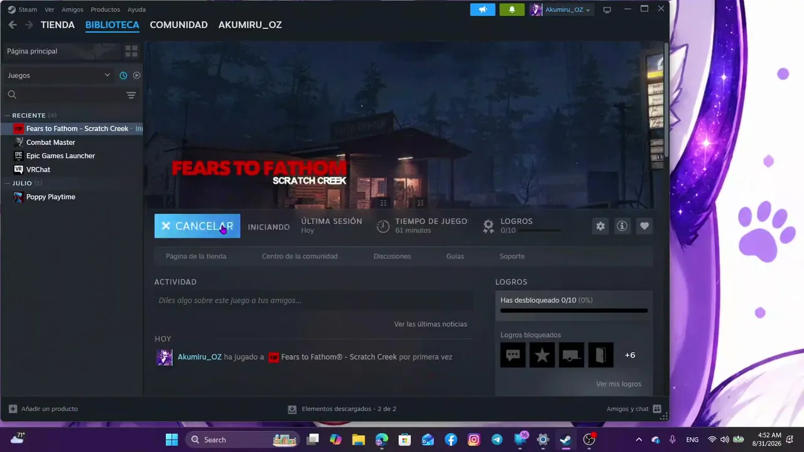Open advanced filter options icon
804x452 pixels.
(x=131, y=95)
